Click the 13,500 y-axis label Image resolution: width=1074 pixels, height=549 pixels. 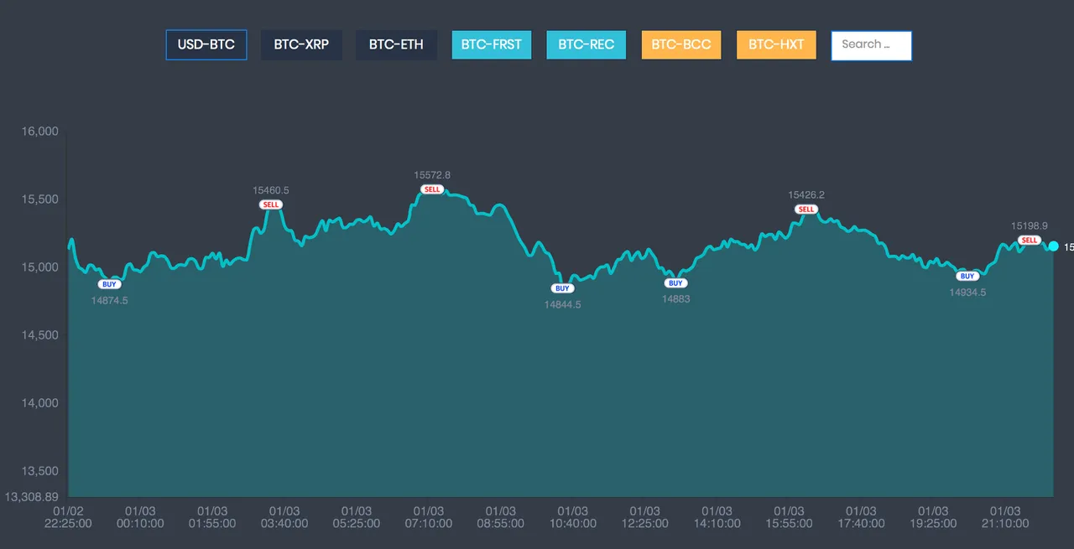pyautogui.click(x=39, y=471)
